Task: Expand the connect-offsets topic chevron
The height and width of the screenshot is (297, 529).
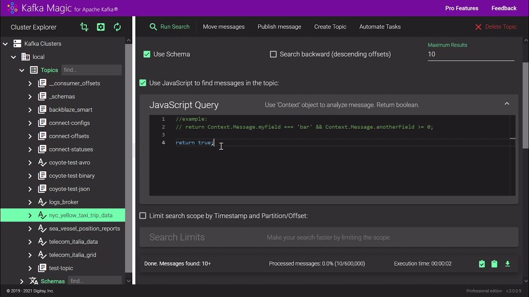Action: (x=30, y=136)
